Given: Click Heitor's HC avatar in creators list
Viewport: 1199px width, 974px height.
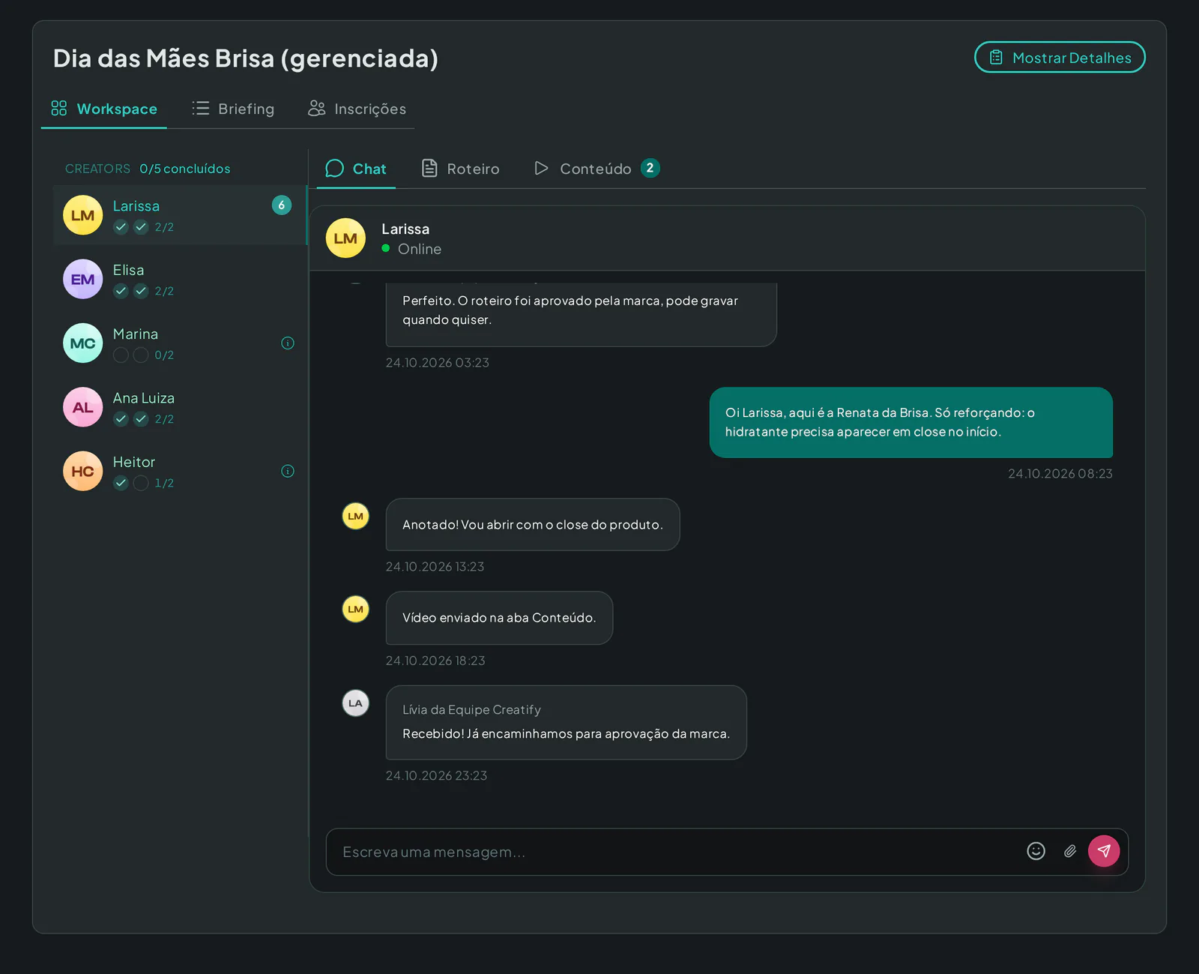Looking at the screenshot, I should point(82,472).
